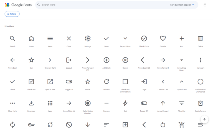Go to Google Fonts home logo

(x=18, y=5)
